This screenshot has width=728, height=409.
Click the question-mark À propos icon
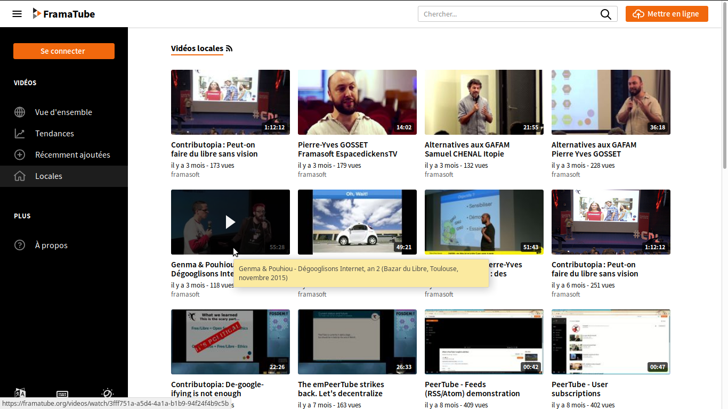pos(20,245)
